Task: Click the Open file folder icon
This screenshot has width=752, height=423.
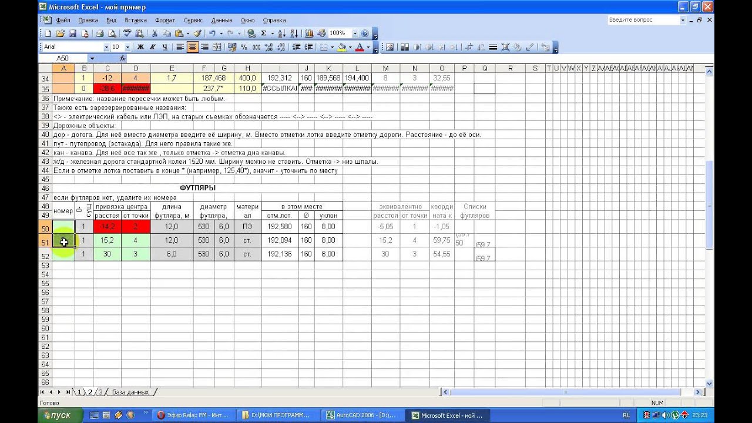Action: (60, 33)
